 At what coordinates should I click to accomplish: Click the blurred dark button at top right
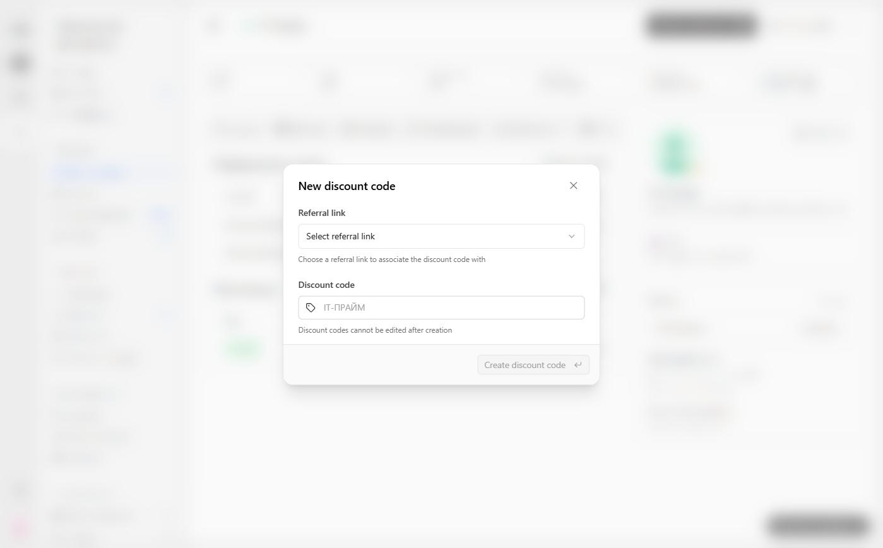click(701, 25)
